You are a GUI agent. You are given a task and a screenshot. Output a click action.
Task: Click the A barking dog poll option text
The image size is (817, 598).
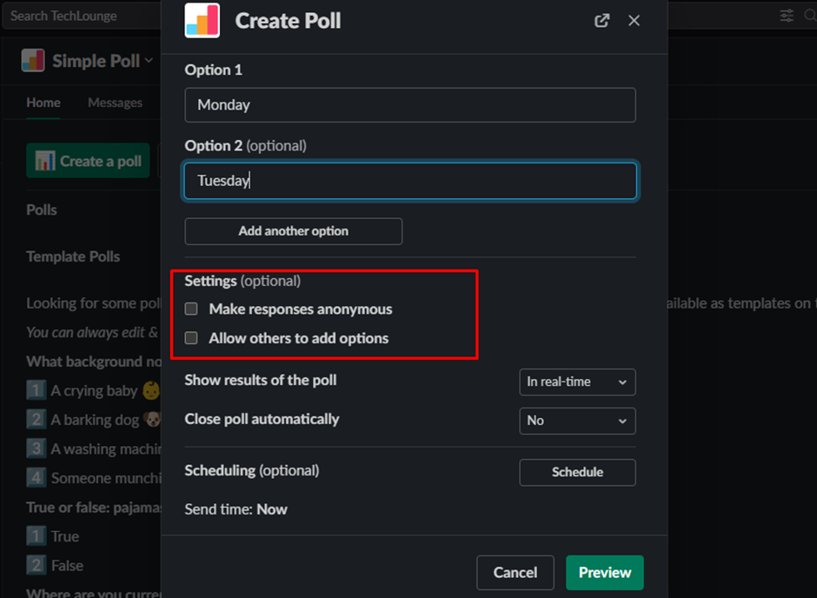coord(95,420)
